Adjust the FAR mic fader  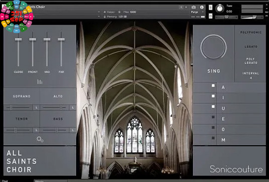pyautogui.click(x=61, y=39)
